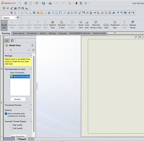144x142 pixels.
Task: Open the Model View help icon
Action: pos(32,45)
